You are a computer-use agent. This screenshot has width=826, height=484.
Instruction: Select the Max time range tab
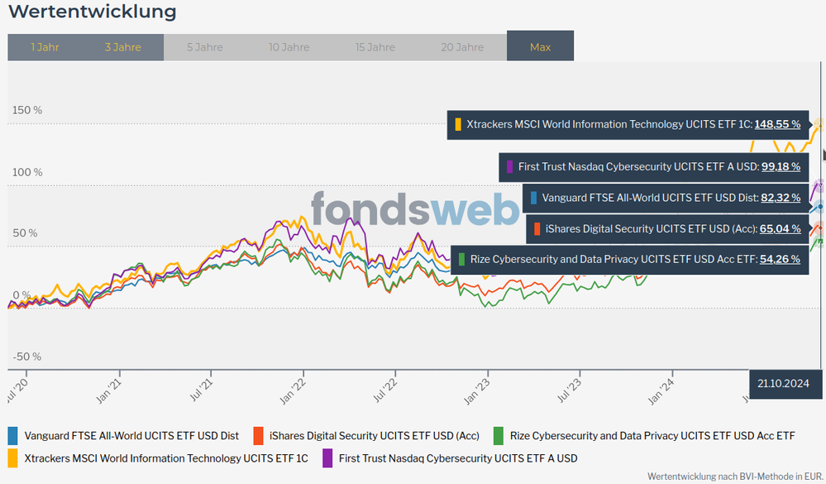(x=540, y=47)
